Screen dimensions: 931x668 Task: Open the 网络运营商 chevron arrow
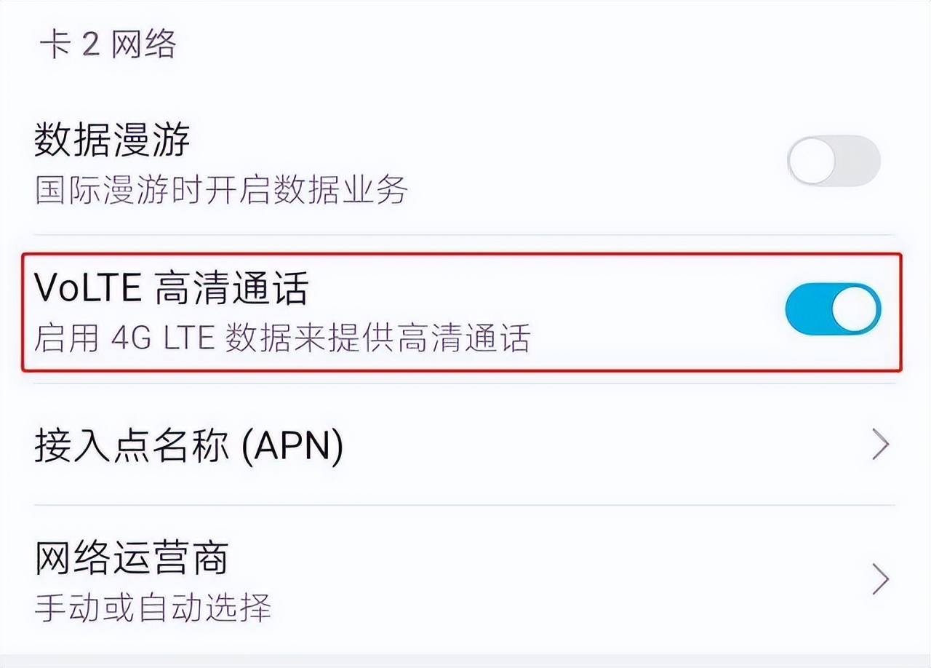point(882,579)
